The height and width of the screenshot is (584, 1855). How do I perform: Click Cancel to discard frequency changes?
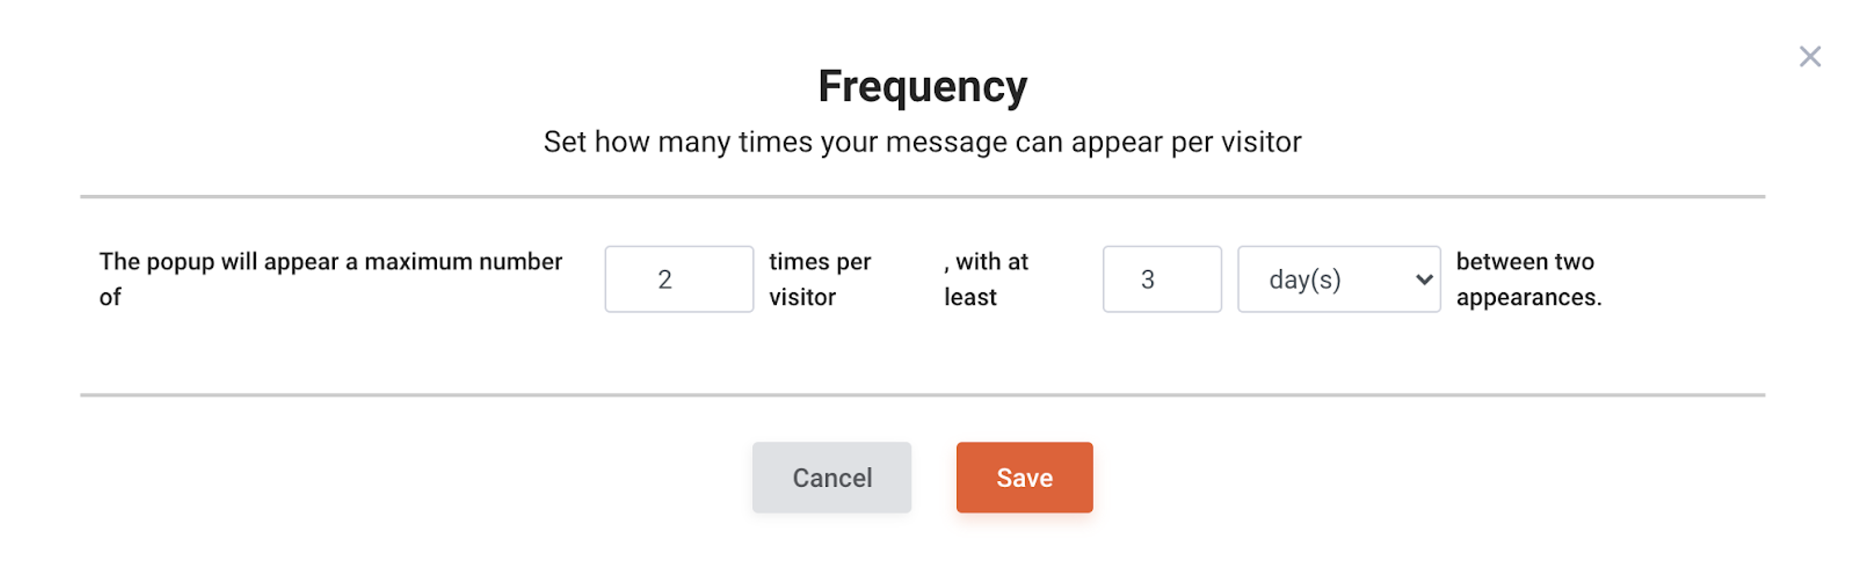point(831,477)
